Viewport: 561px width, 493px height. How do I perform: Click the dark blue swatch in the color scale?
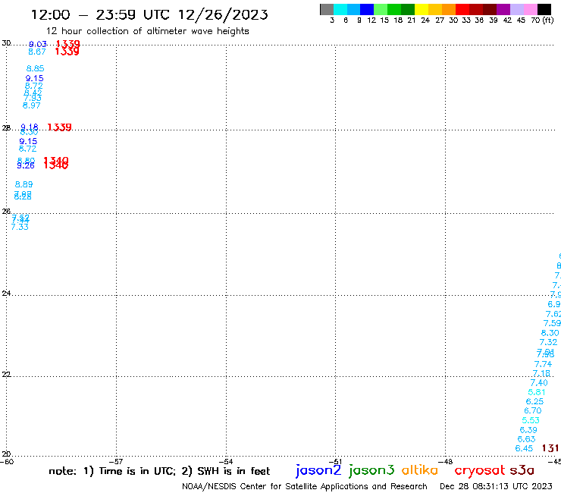367,9
